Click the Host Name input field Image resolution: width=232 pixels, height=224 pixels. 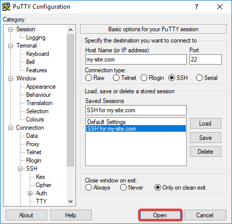click(x=136, y=59)
